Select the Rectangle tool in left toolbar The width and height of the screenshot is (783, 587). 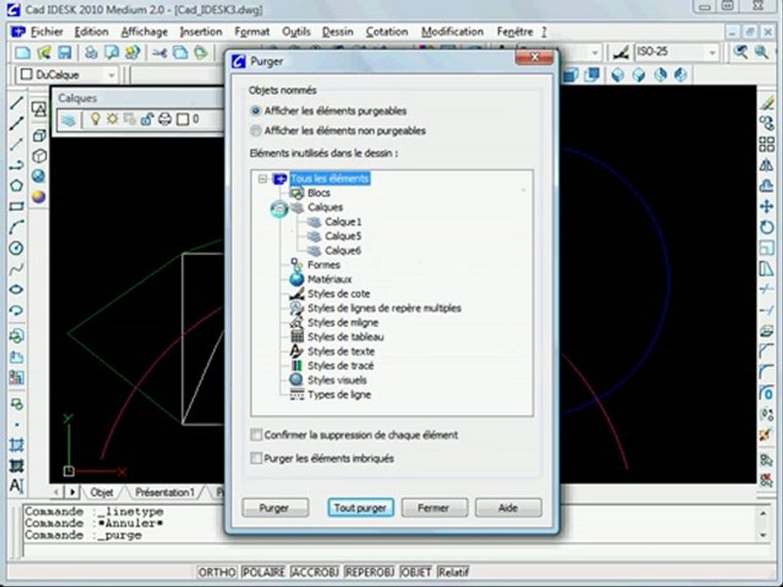pyautogui.click(x=16, y=206)
